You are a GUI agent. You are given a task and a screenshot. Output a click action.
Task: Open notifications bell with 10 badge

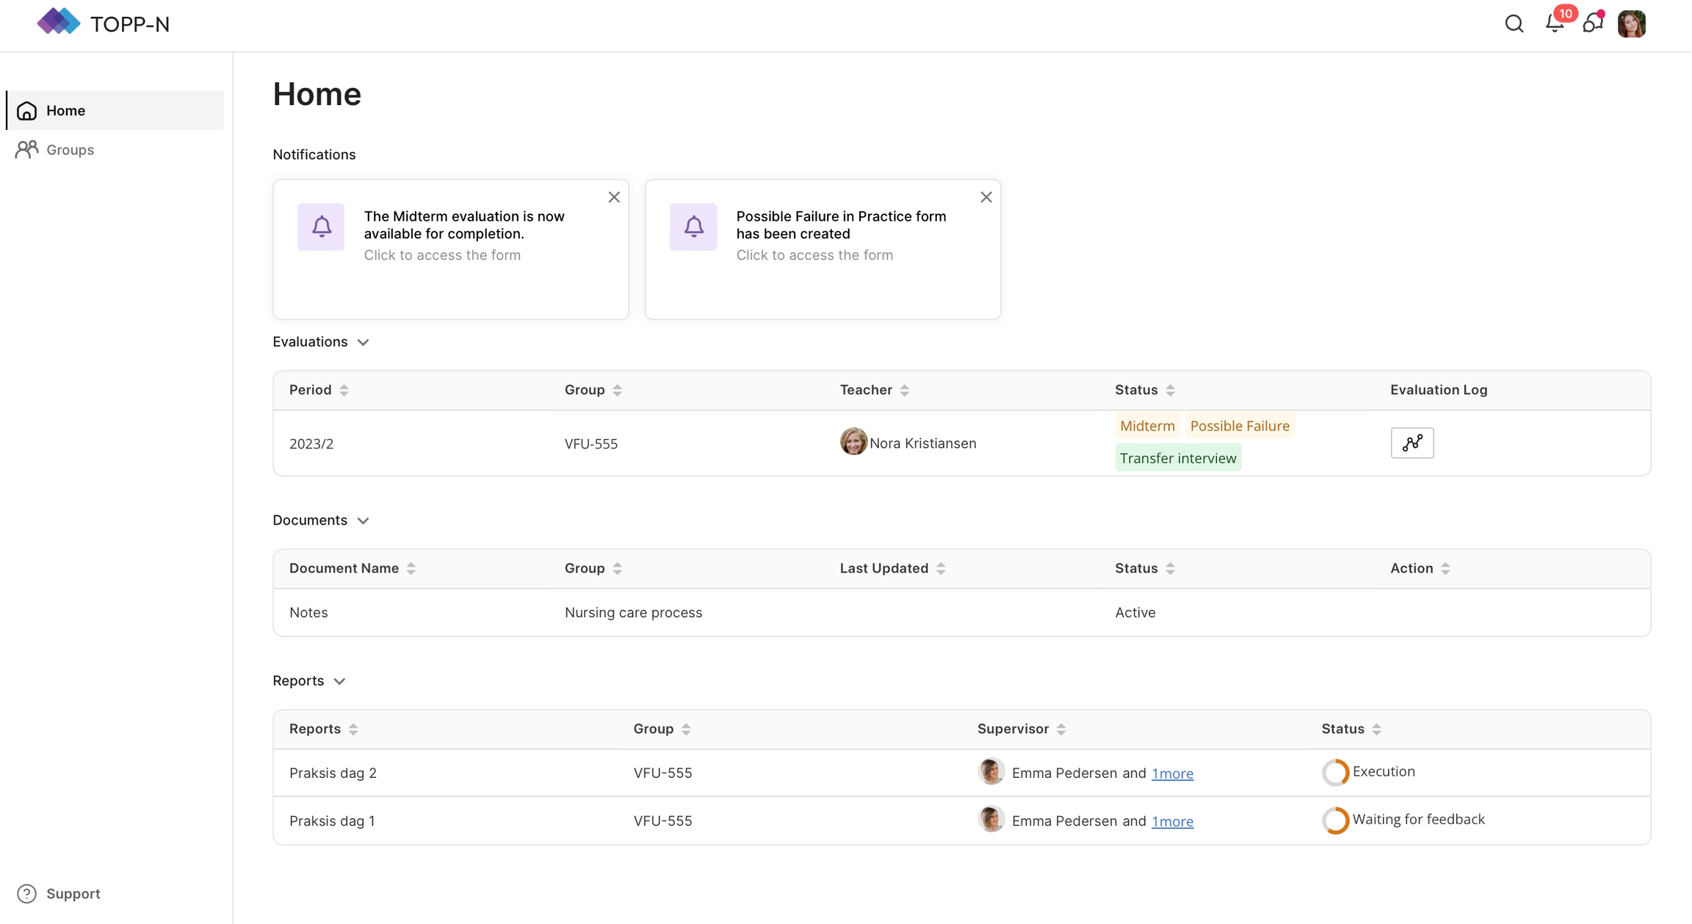tap(1555, 23)
